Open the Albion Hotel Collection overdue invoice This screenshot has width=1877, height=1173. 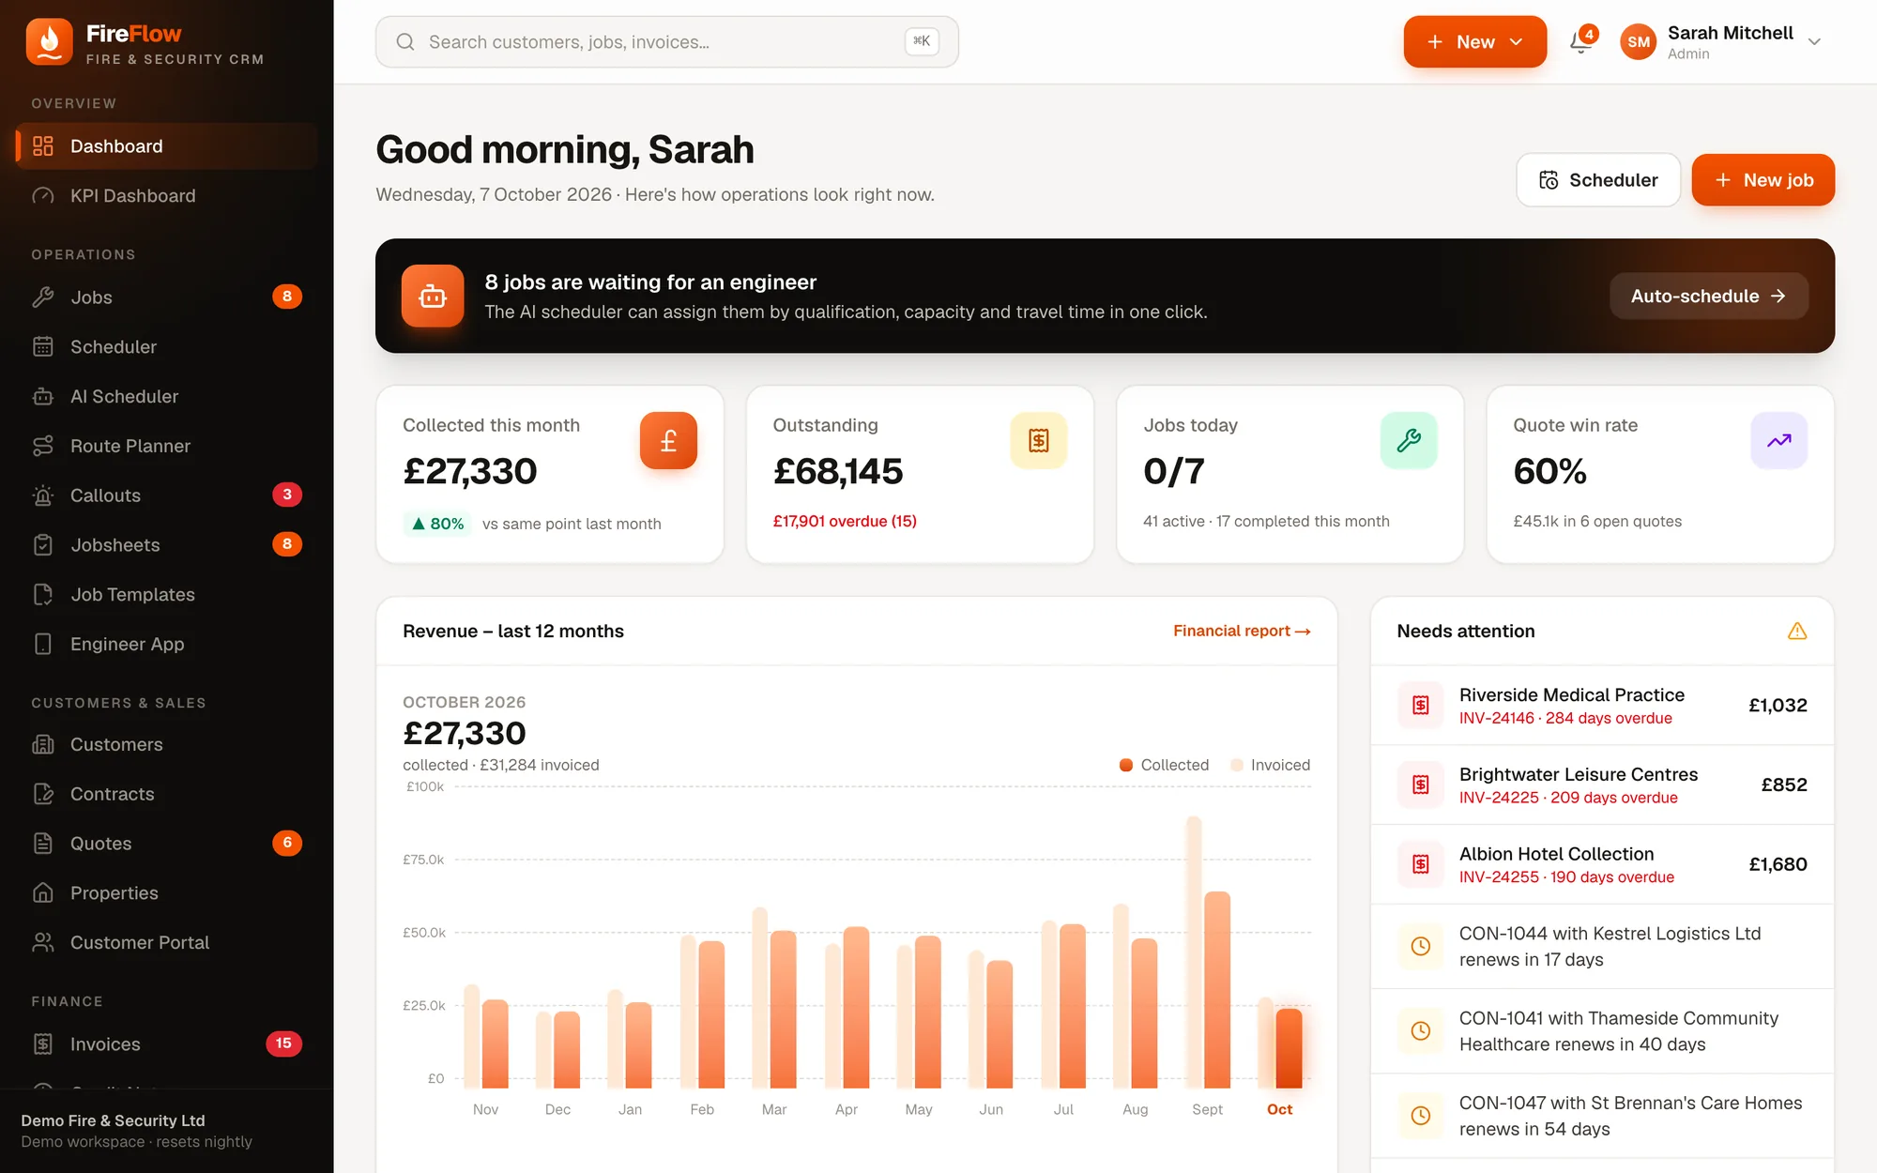point(1602,865)
